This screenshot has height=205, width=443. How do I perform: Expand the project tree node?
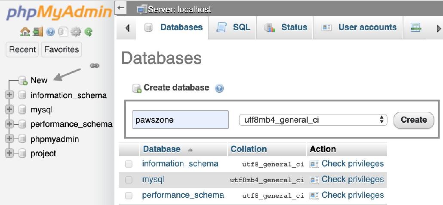pos(9,153)
